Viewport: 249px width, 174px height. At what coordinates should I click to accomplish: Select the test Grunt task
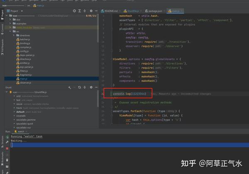(18, 100)
